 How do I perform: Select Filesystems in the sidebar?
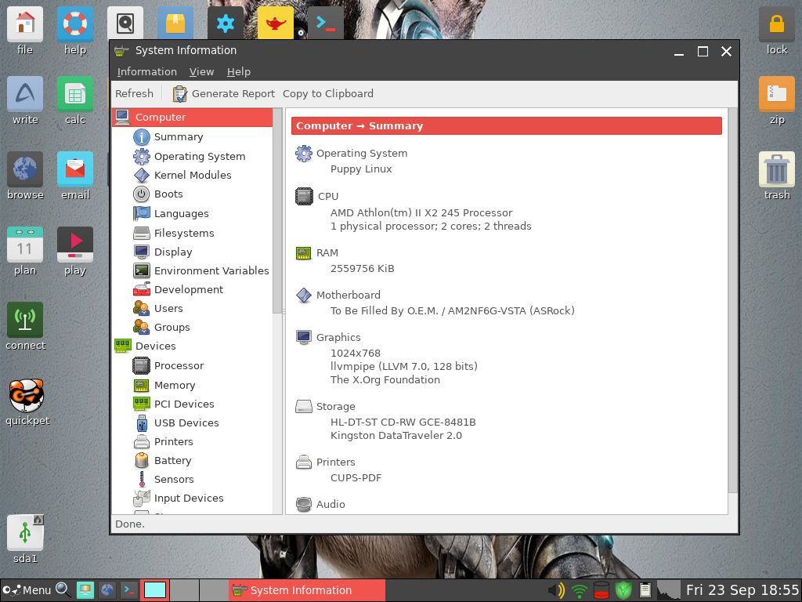184,233
